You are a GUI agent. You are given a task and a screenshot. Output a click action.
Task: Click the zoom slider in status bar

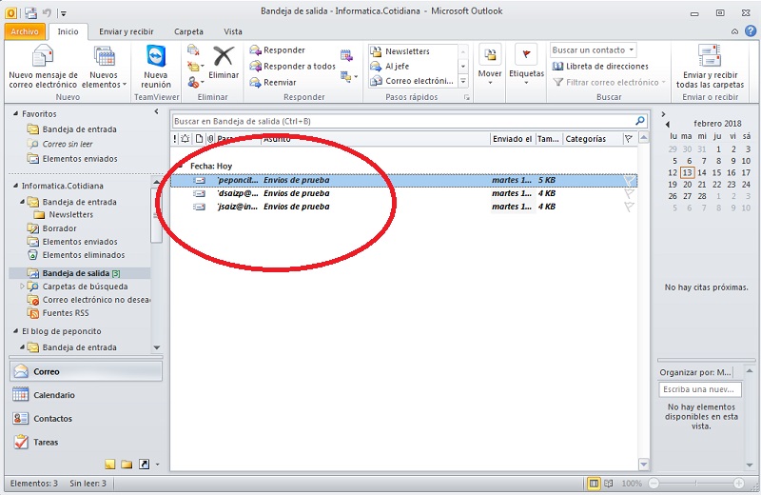point(696,484)
